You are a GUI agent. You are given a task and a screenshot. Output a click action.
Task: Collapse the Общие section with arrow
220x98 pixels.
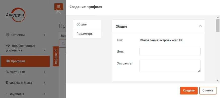click(200, 26)
